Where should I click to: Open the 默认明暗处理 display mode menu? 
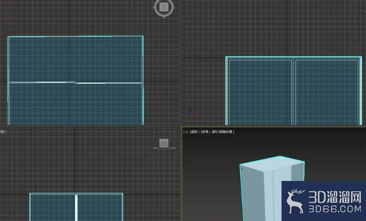tap(222, 132)
